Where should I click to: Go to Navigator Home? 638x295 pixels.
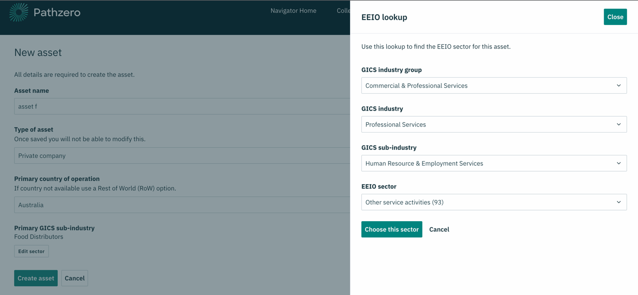[293, 11]
